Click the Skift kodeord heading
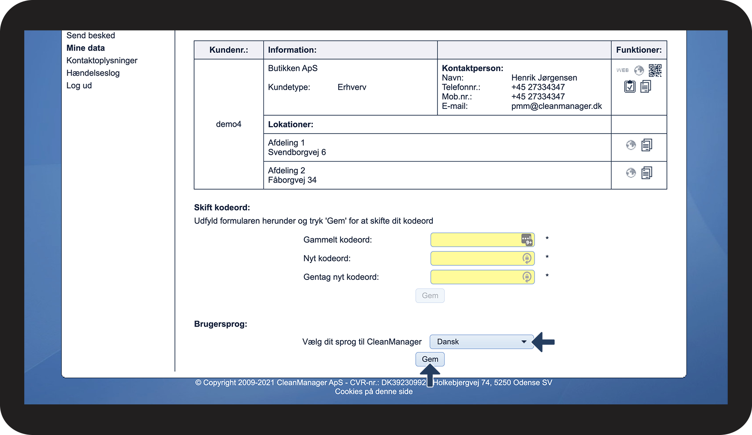The image size is (752, 435). [222, 208]
